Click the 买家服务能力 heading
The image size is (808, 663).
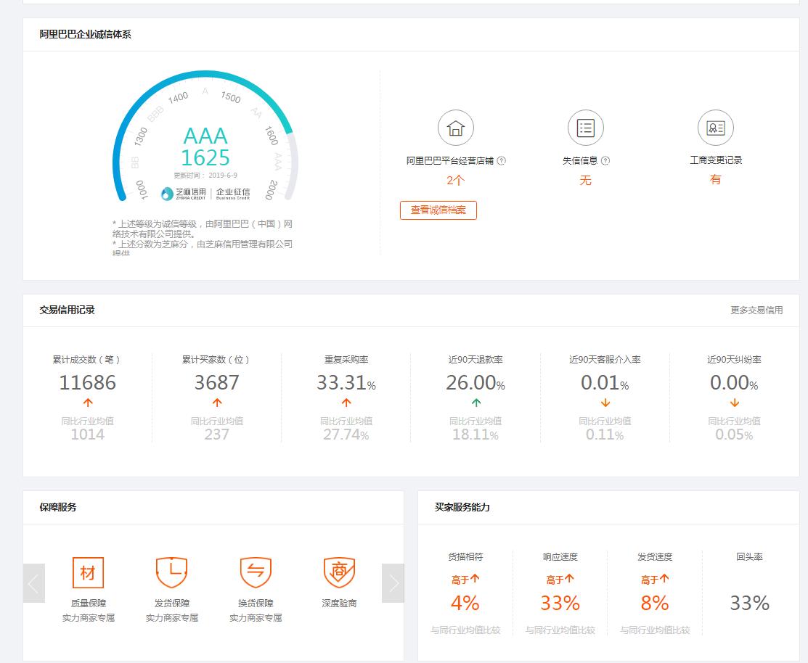[462, 507]
